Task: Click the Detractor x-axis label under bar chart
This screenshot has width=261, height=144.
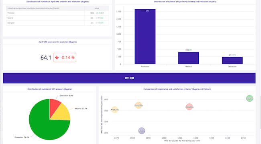Action: [x=232, y=66]
